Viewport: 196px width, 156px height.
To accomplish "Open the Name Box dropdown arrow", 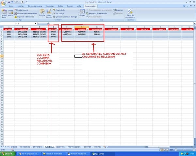I will coord(36,23).
